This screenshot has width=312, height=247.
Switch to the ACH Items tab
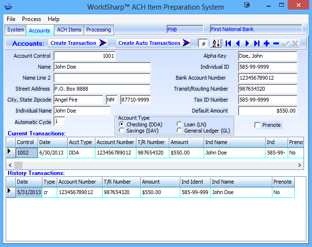click(69, 30)
